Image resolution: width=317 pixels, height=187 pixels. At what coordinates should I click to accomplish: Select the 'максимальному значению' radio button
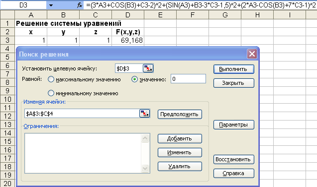point(51,79)
